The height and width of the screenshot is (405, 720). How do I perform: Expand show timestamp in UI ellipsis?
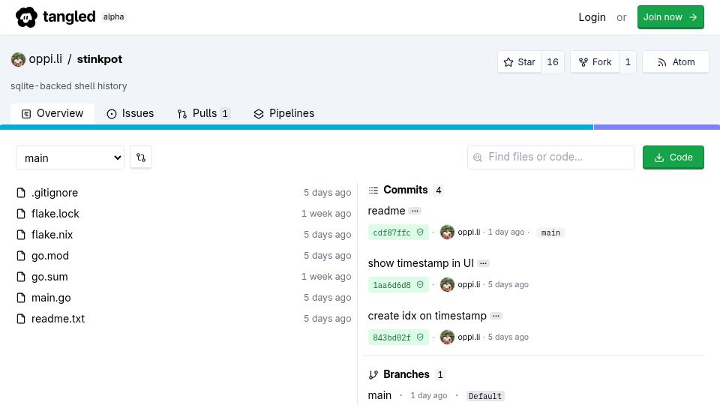pos(483,263)
